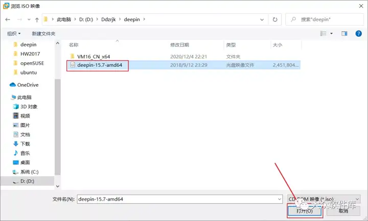Click OneDrive cloud icon

pos(13,85)
